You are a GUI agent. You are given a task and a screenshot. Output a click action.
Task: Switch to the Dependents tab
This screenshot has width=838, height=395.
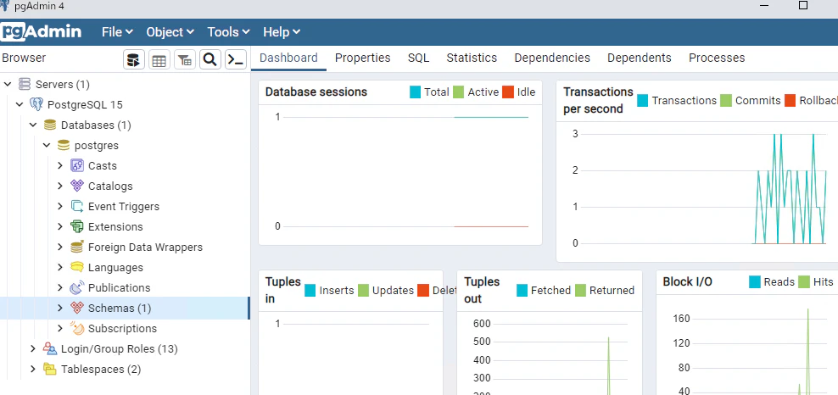(x=640, y=58)
